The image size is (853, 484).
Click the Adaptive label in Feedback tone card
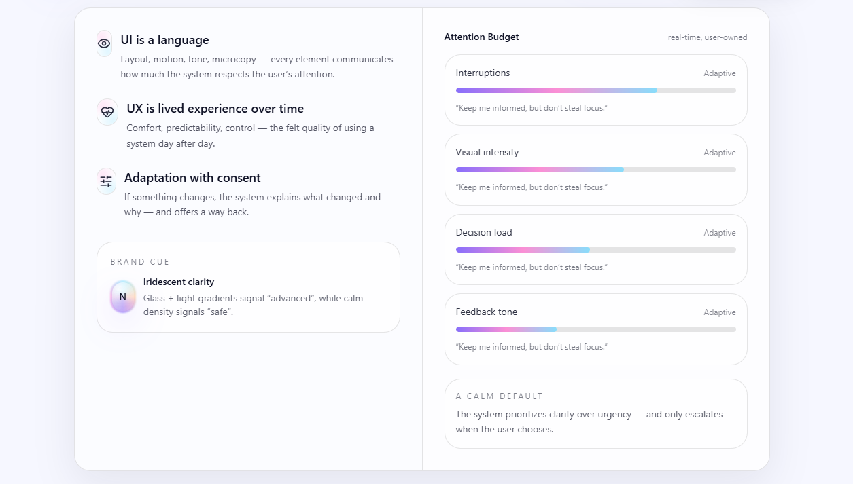coord(719,312)
